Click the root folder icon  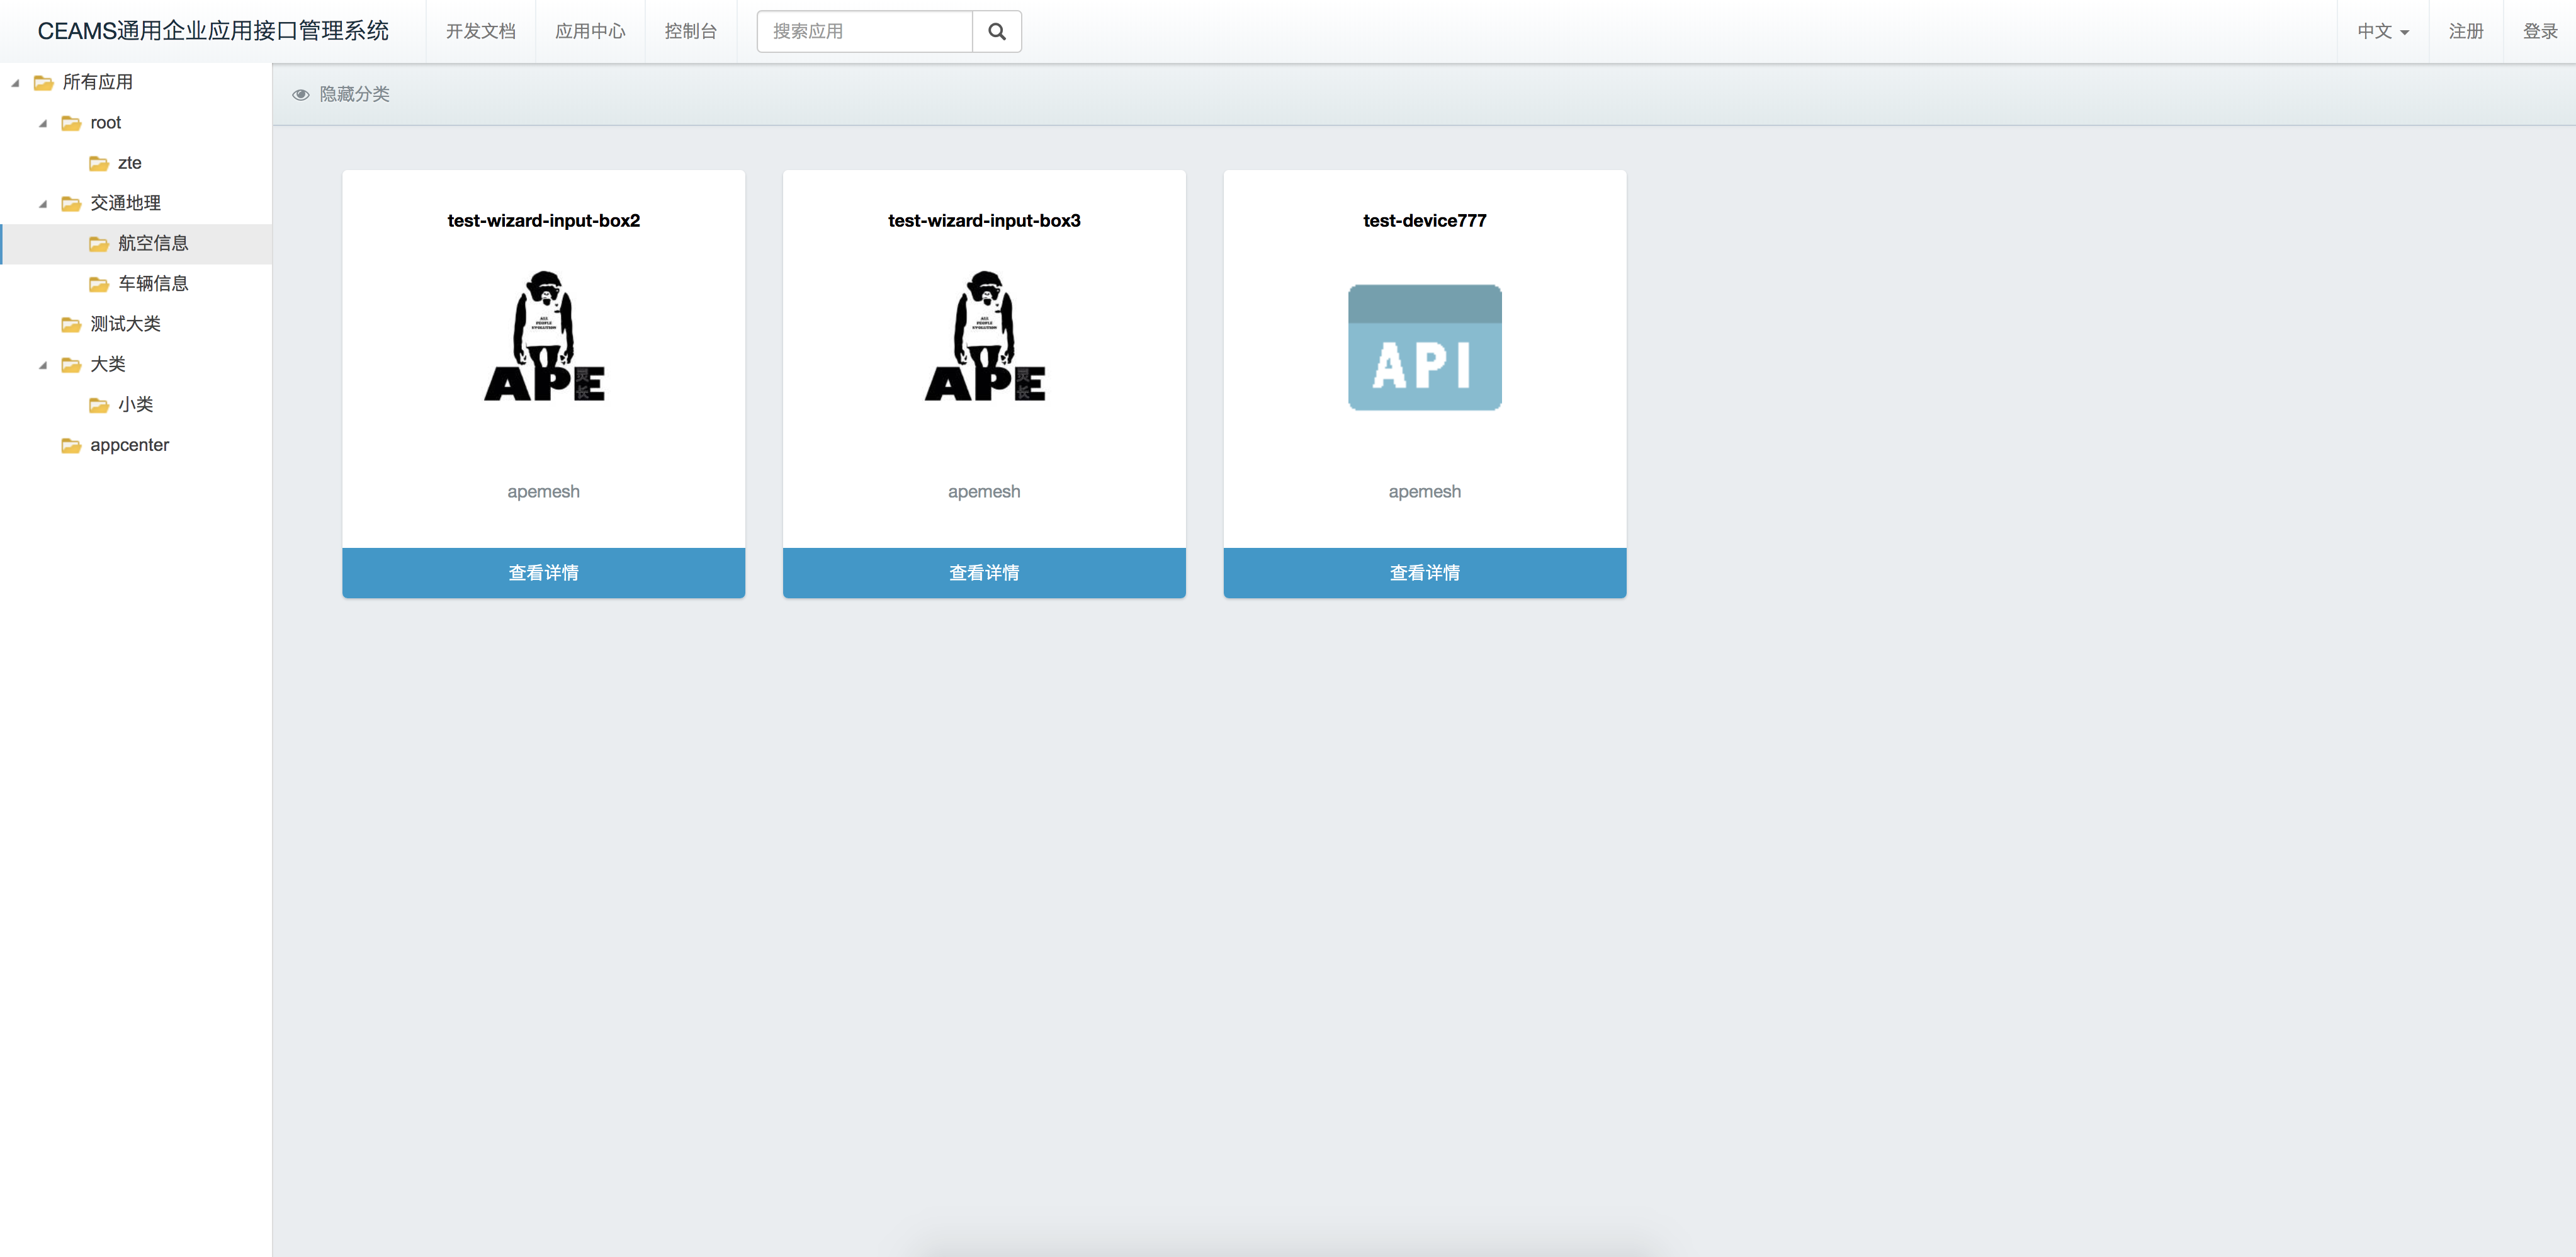click(71, 123)
